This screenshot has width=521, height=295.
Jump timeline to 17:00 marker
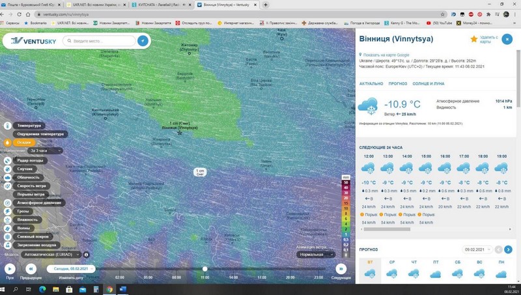[262, 277]
